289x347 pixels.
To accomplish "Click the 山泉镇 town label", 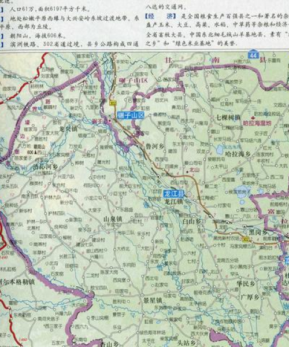I will pos(113,219).
